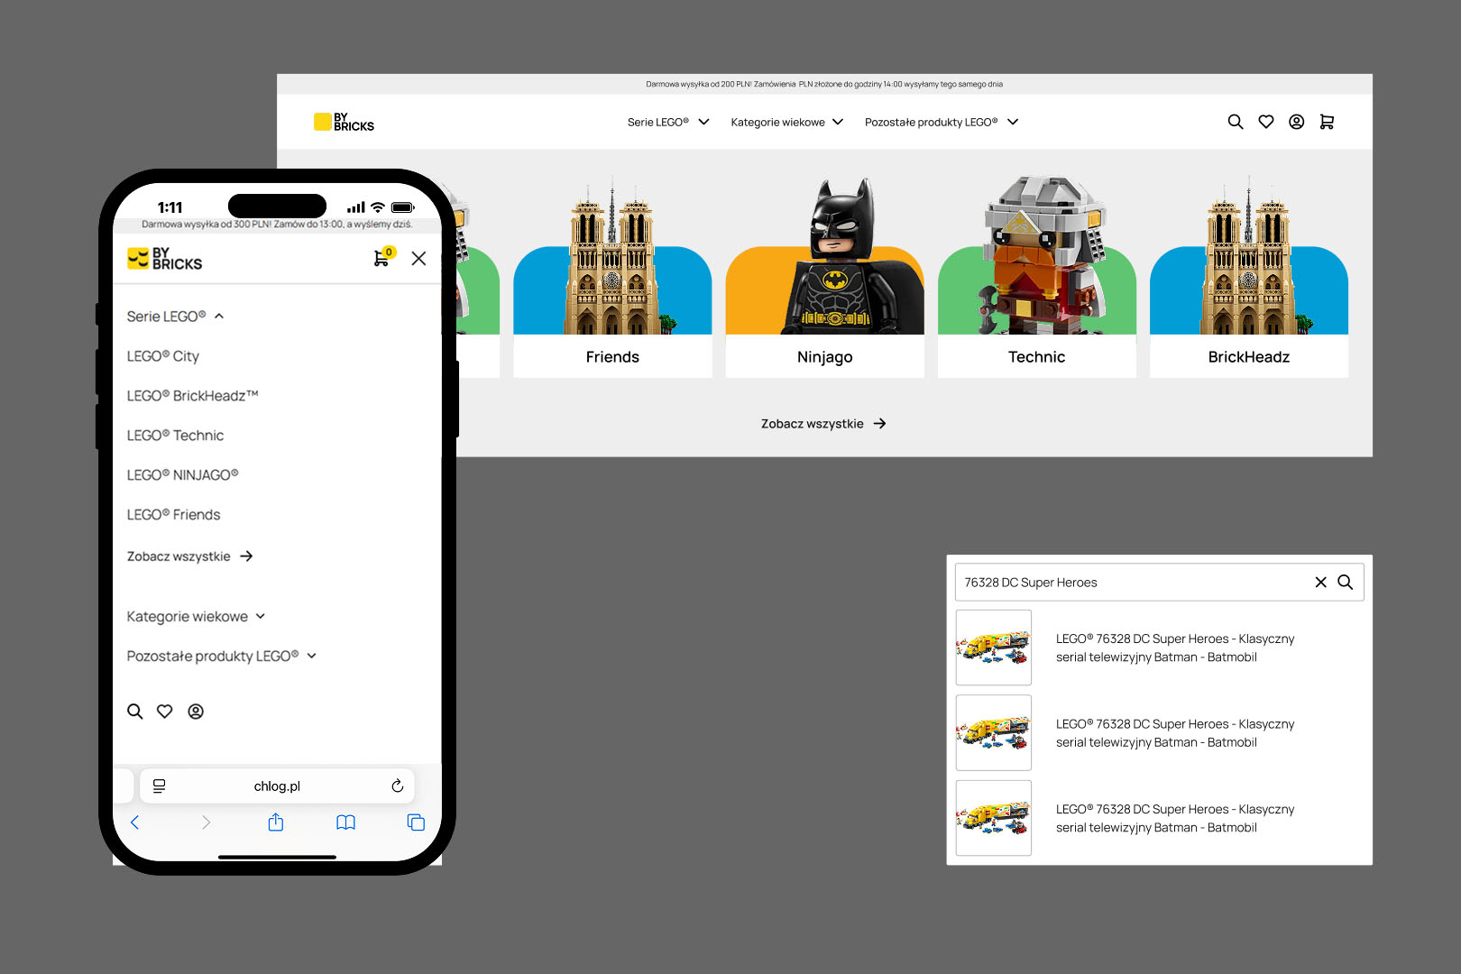The height and width of the screenshot is (974, 1461).
Task: Select LEGO City in mobile menu
Action: (x=163, y=356)
